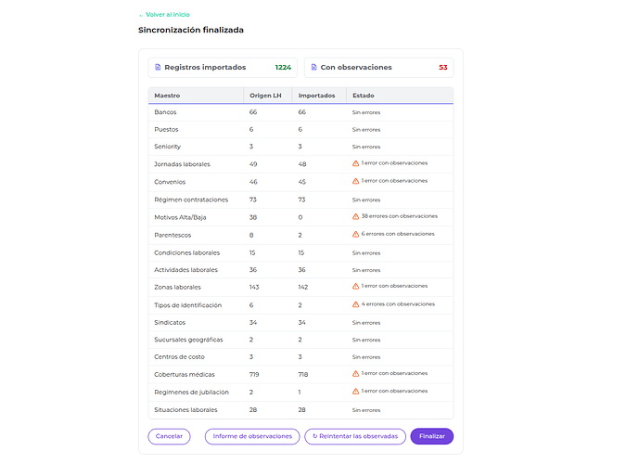The height and width of the screenshot is (464, 639).
Task: Click 'Sin errores' status in Sindicatos row
Action: click(x=366, y=323)
